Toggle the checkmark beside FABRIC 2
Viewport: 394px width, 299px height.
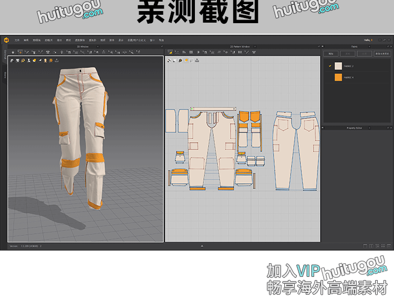tap(330, 66)
